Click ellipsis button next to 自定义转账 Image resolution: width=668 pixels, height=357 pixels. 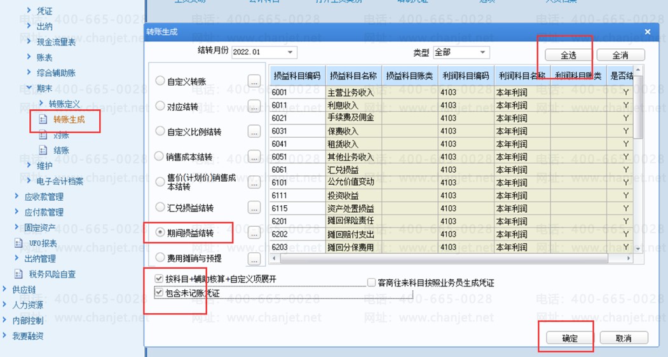254,81
